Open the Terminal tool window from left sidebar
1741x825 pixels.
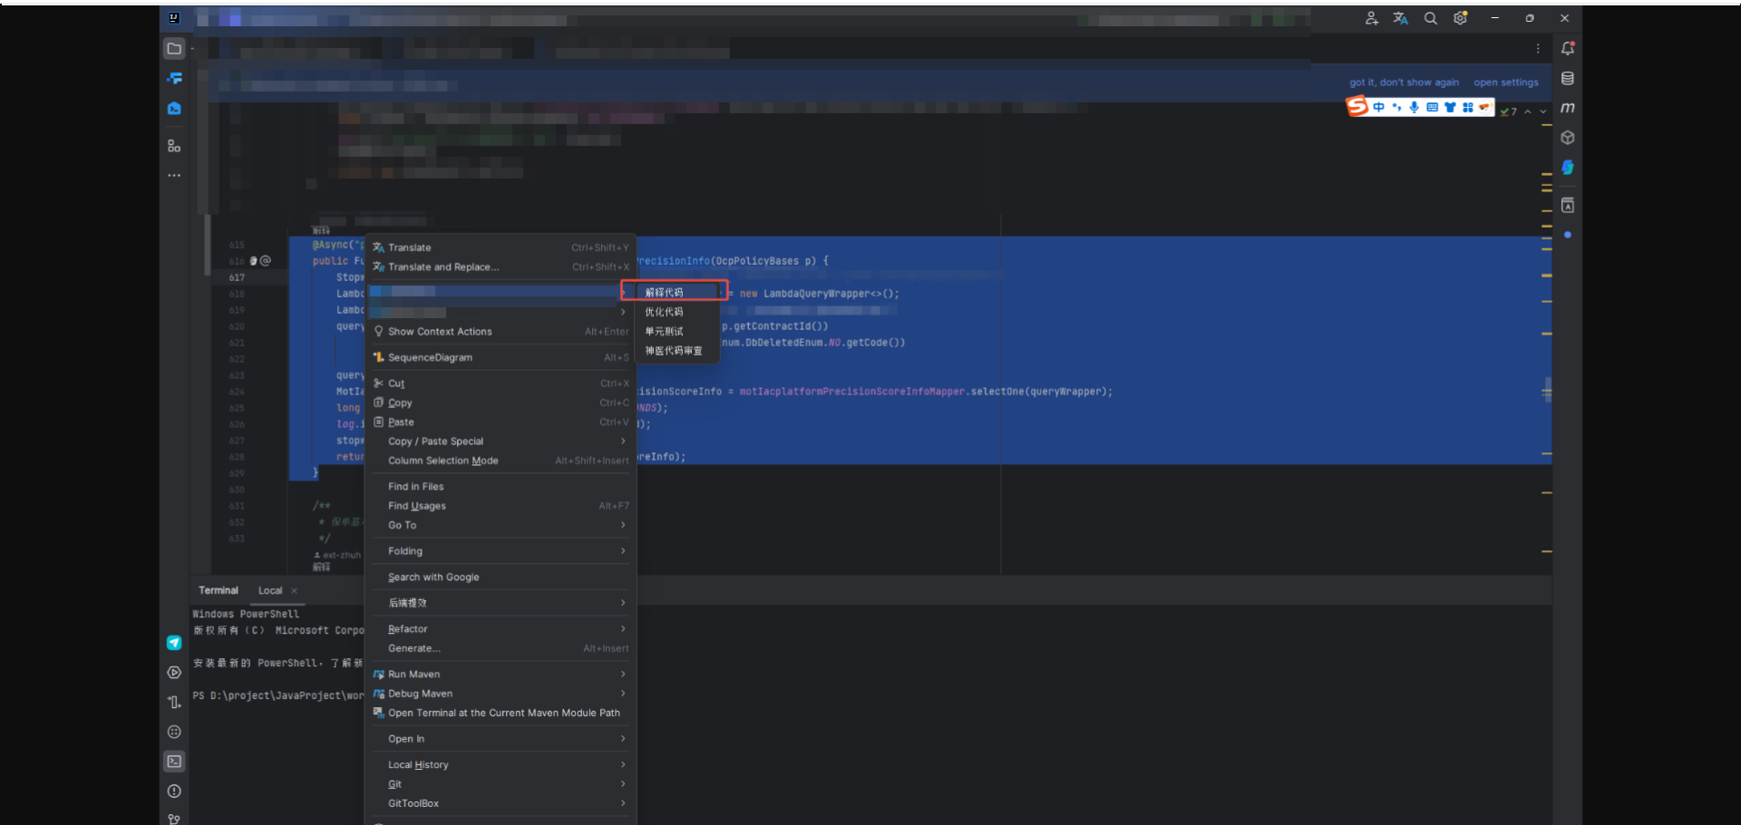[174, 762]
